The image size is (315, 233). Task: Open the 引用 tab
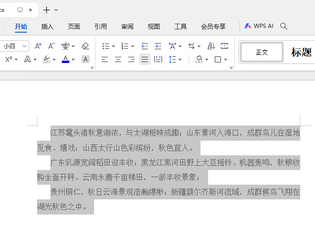(x=101, y=27)
